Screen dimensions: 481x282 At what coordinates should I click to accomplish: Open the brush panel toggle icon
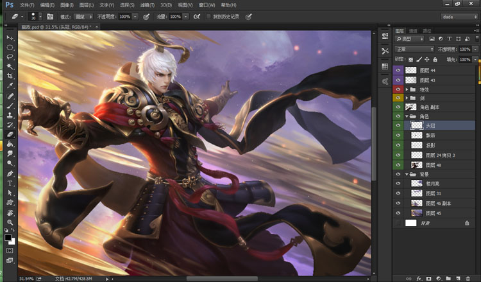click(x=50, y=17)
